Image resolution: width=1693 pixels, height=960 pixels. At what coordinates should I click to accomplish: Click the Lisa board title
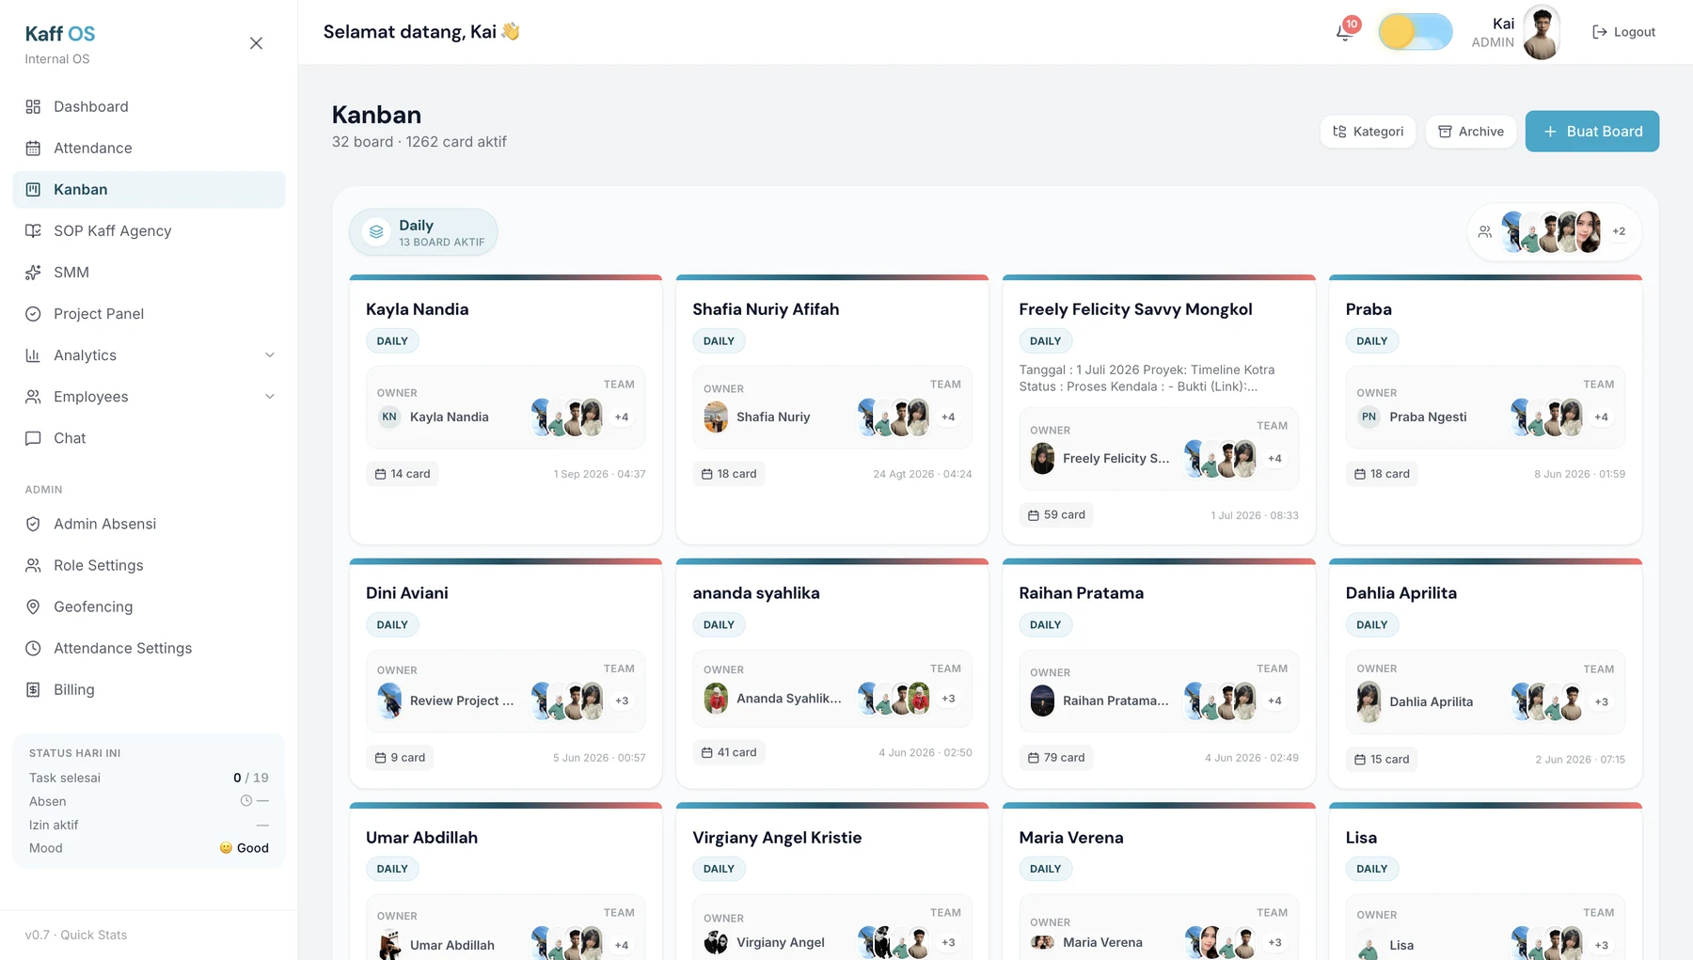click(x=1361, y=838)
